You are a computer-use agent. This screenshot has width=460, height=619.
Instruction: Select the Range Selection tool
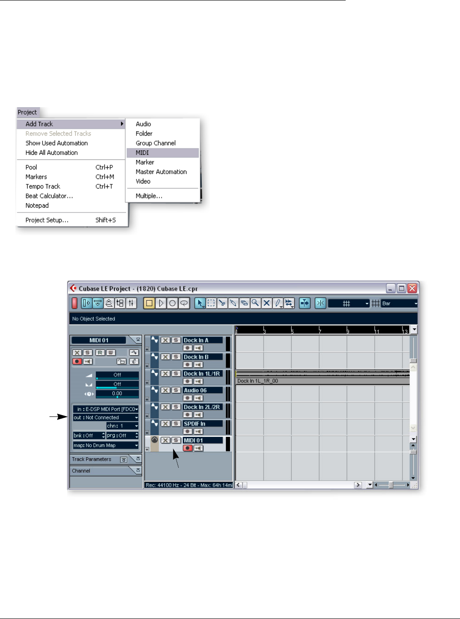click(211, 303)
